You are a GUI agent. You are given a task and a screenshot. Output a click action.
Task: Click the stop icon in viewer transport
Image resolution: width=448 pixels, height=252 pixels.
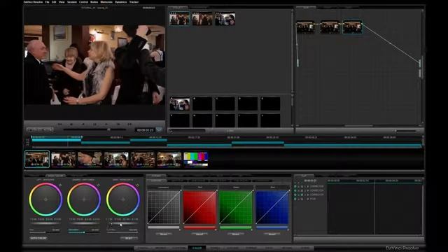95,125
